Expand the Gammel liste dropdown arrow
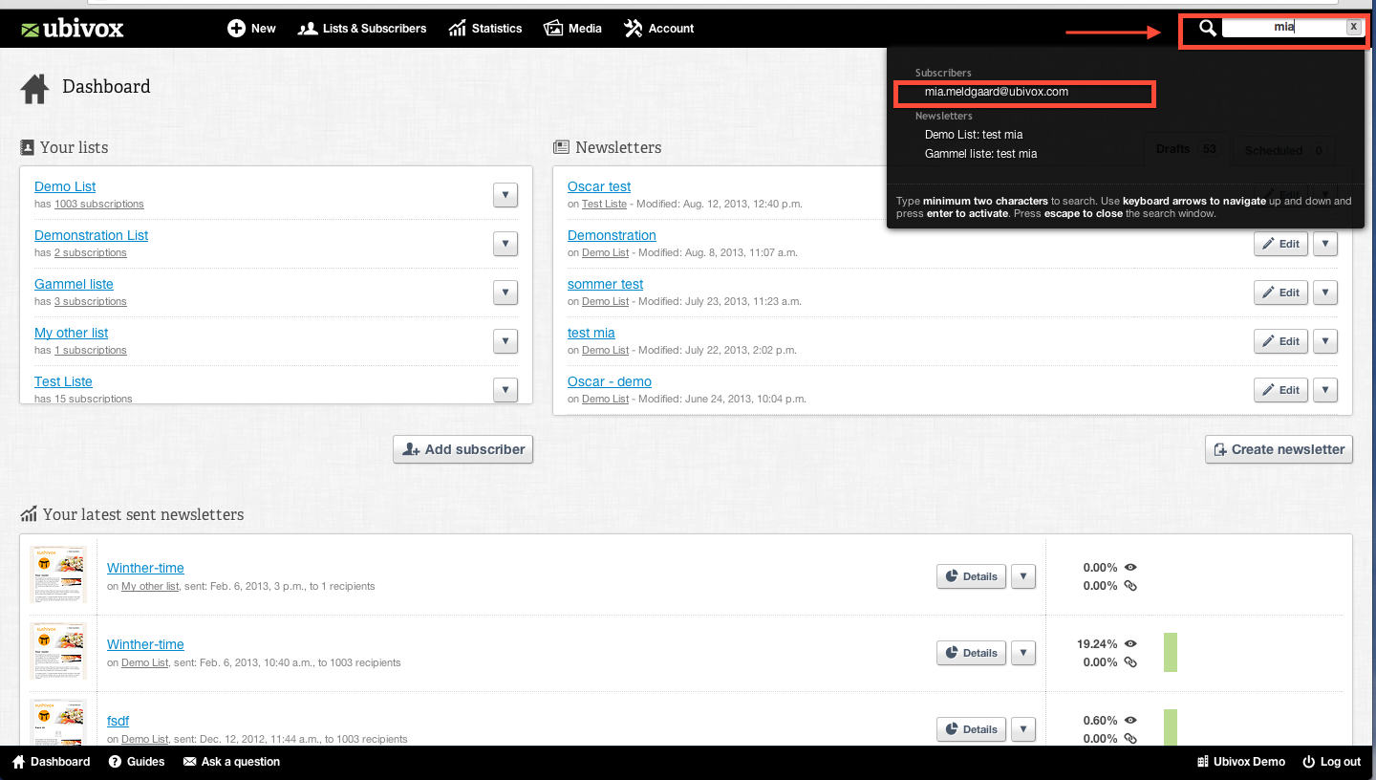This screenshot has width=1376, height=780. point(505,292)
